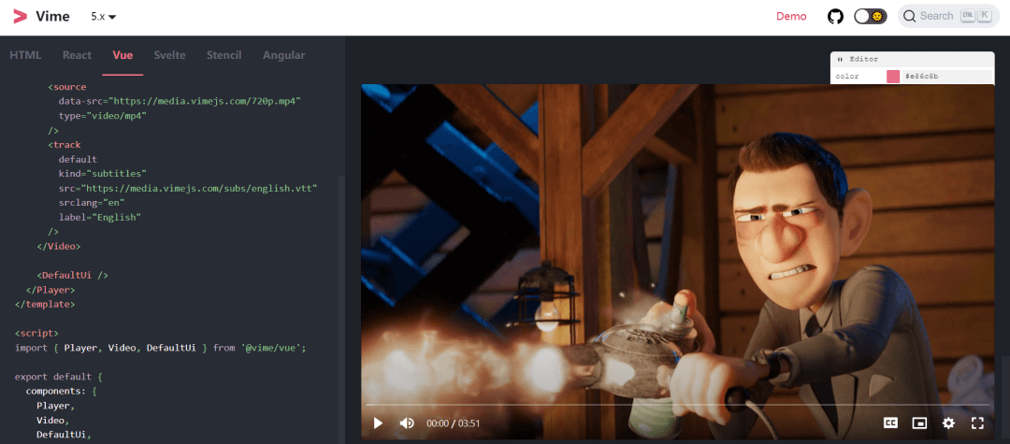1010x444 pixels.
Task: Click the 'color' label in Editor panel
Action: tap(846, 77)
